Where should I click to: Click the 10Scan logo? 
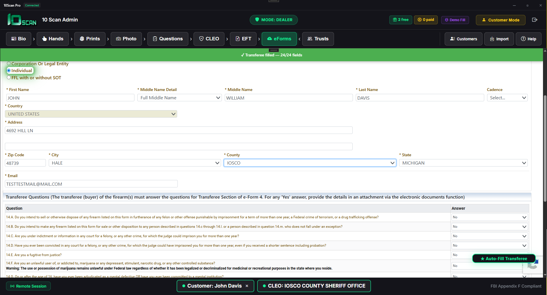[x=22, y=20]
